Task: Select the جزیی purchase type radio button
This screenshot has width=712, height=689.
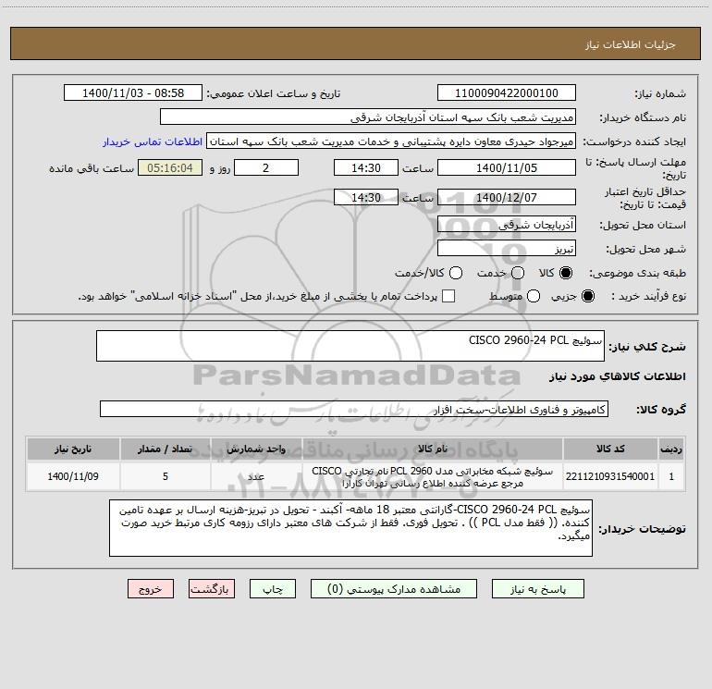Action: coord(587,296)
